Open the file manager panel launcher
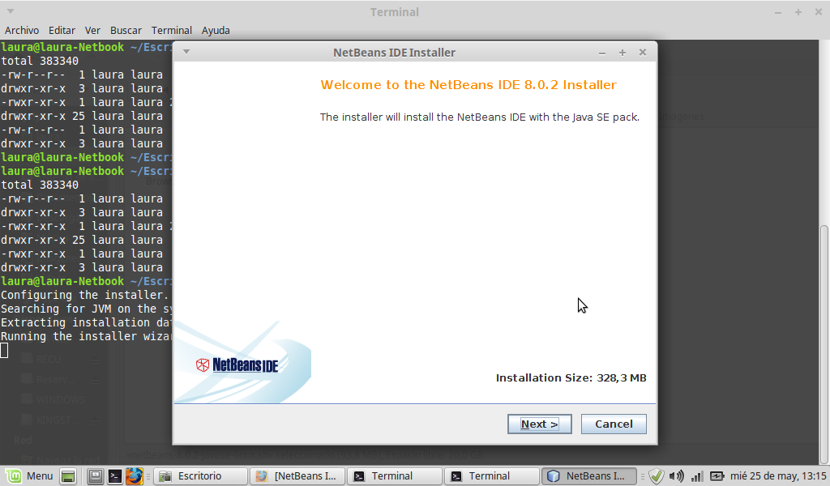 pos(96,476)
